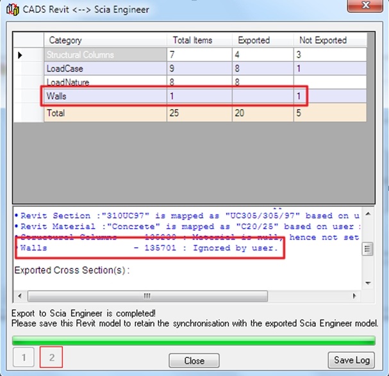Click the log horizontal scroll left arrow
Image resolution: width=389 pixels, height=376 pixels.
(x=20, y=296)
